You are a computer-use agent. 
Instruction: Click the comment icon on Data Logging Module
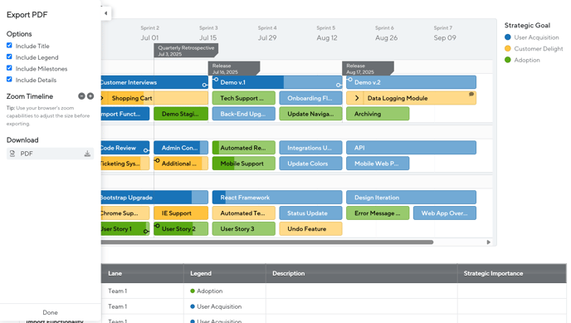pyautogui.click(x=471, y=95)
